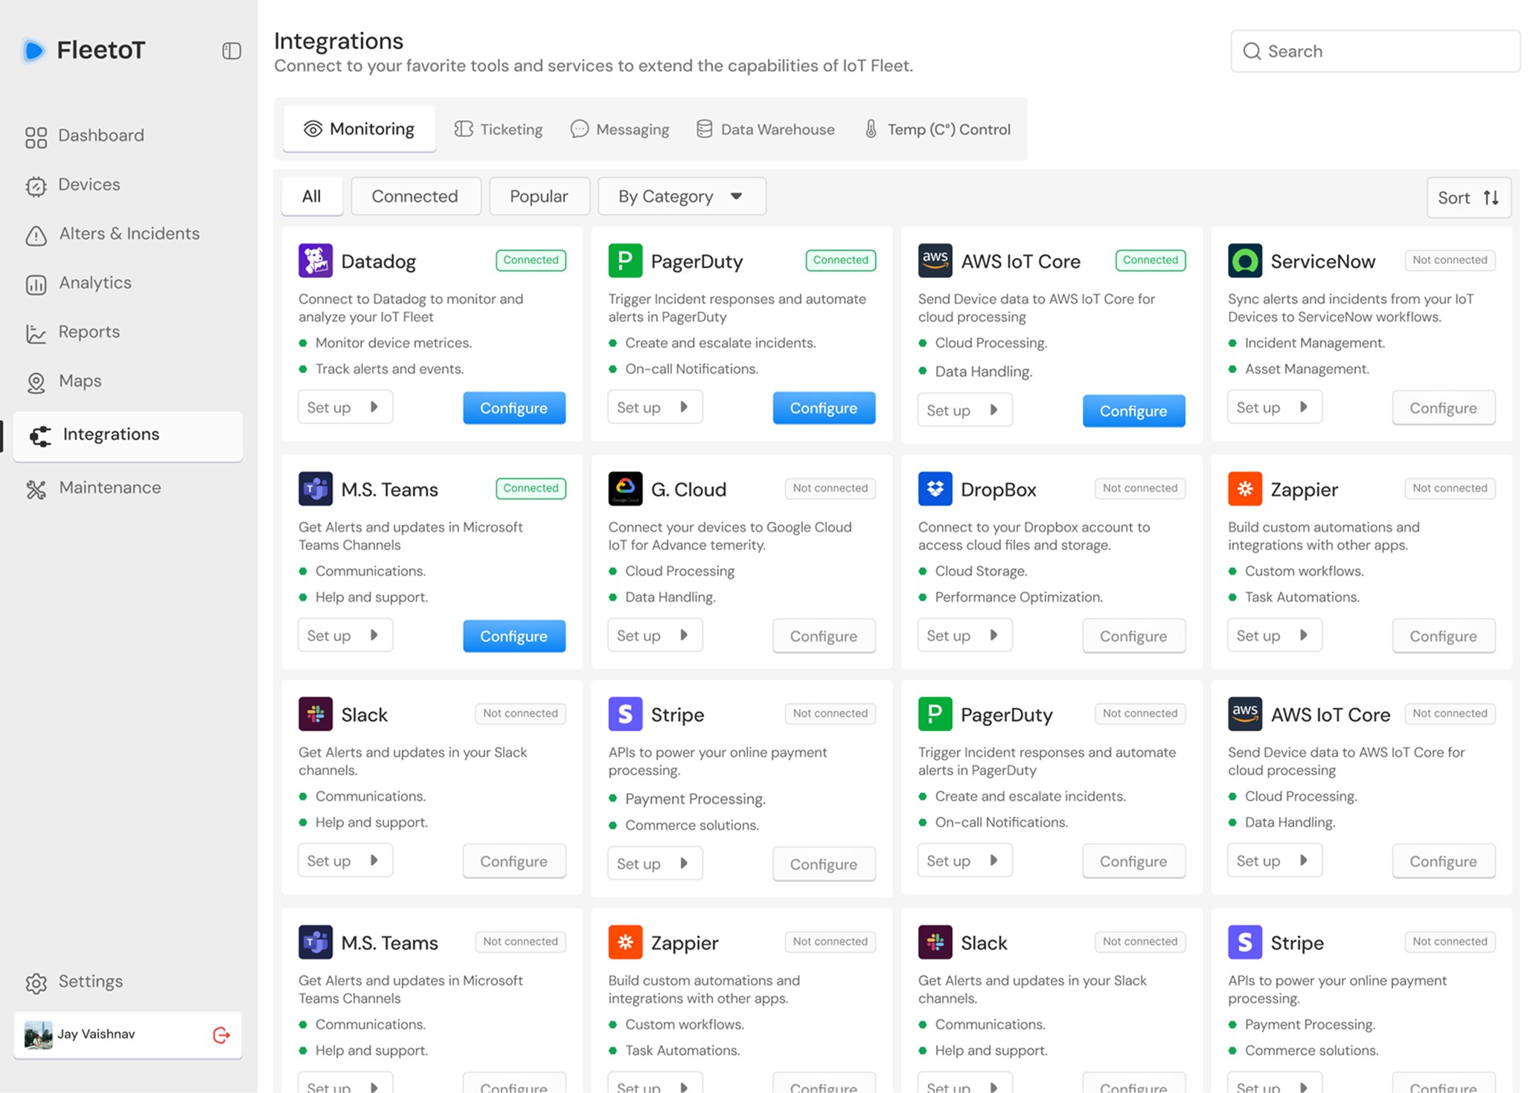Open the By Category dropdown
Viewport: 1536px width, 1093px height.
(x=681, y=197)
